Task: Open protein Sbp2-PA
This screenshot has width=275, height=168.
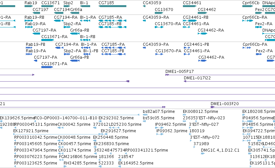Action: coord(67,54)
